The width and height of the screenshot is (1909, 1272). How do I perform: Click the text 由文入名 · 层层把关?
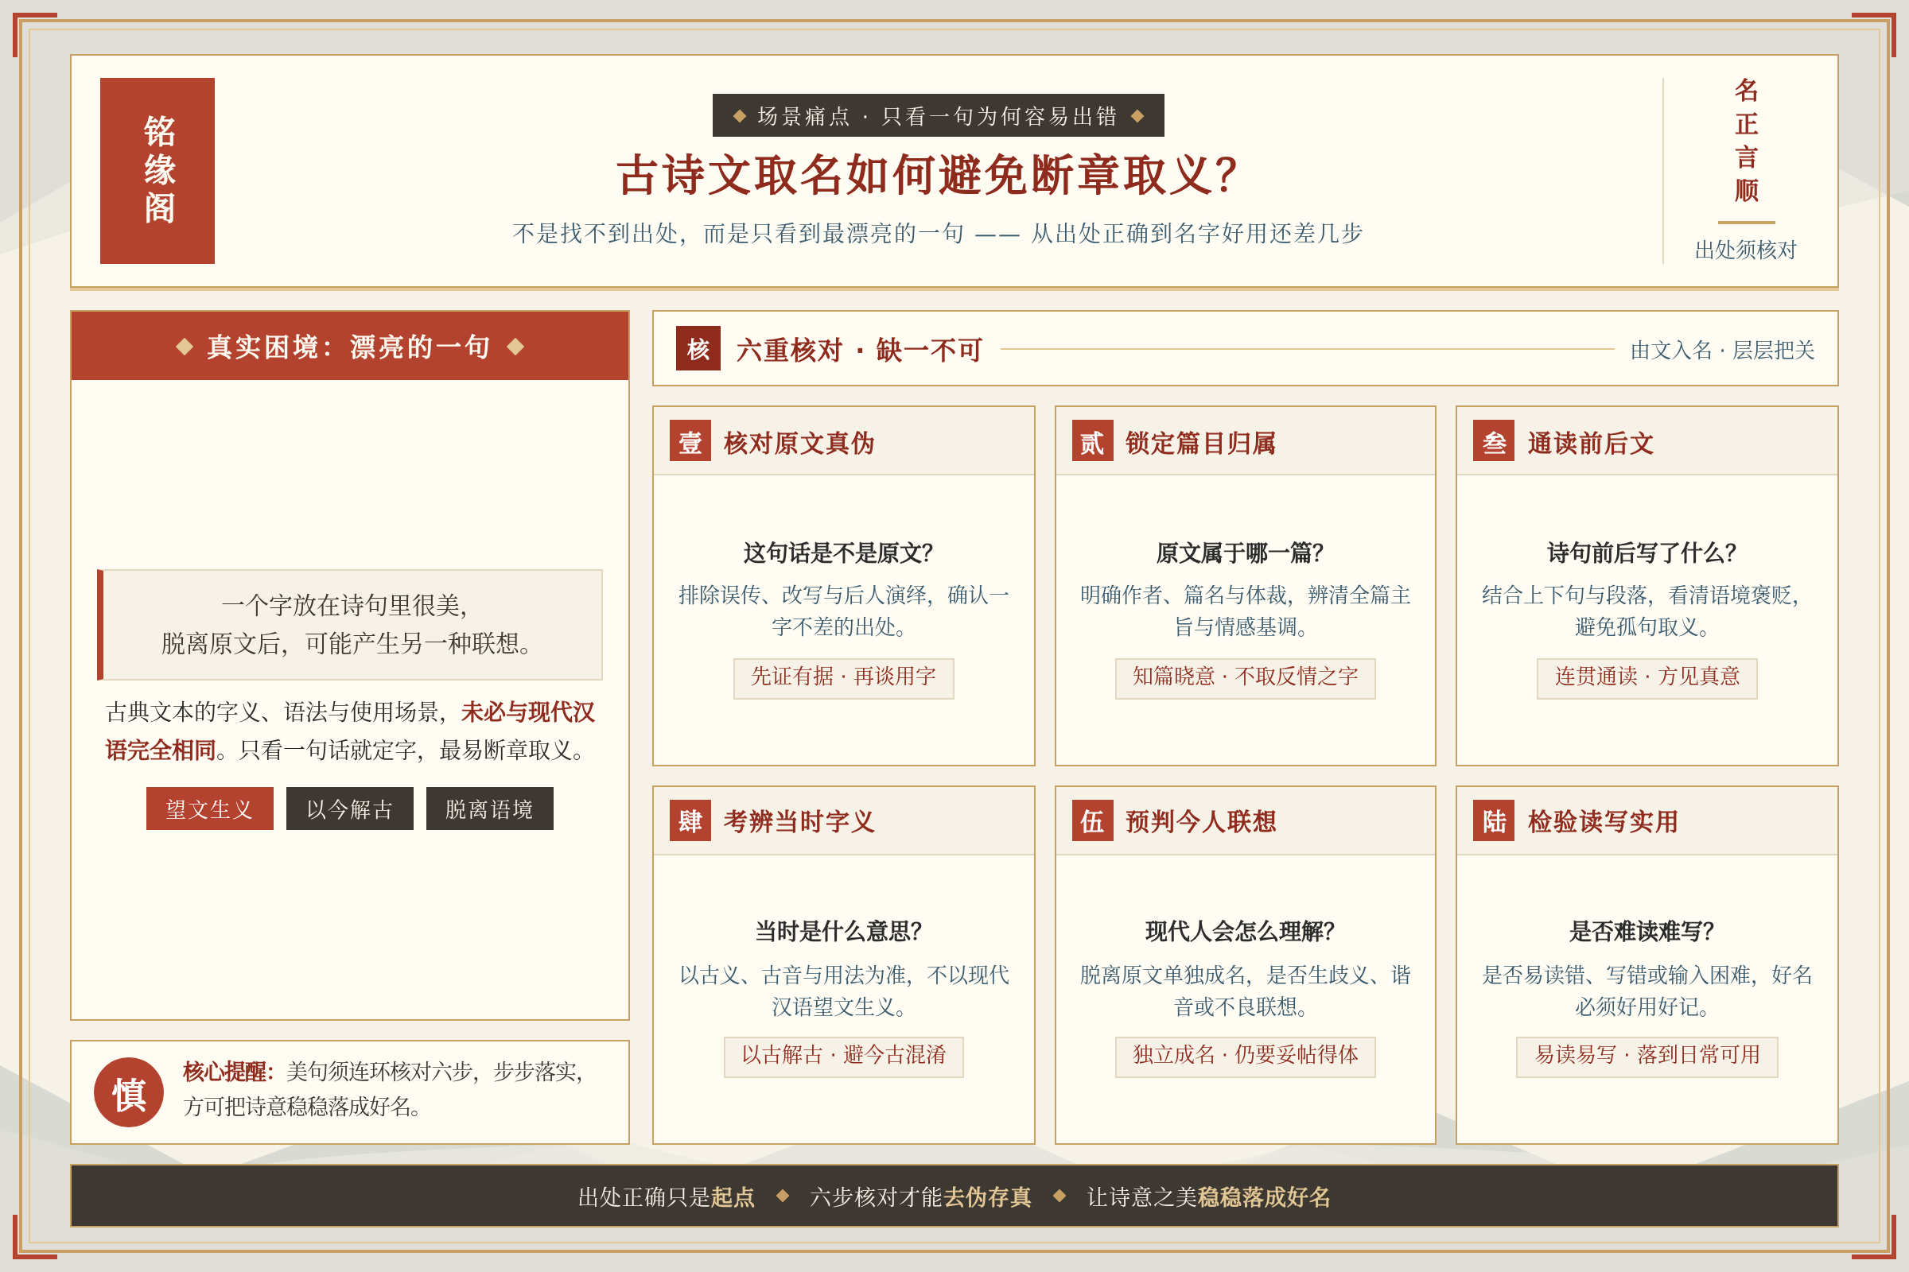click(1722, 350)
